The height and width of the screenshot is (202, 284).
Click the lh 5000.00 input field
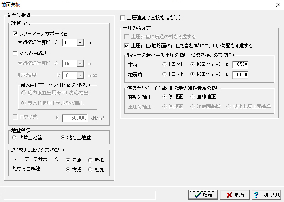(x=75, y=118)
